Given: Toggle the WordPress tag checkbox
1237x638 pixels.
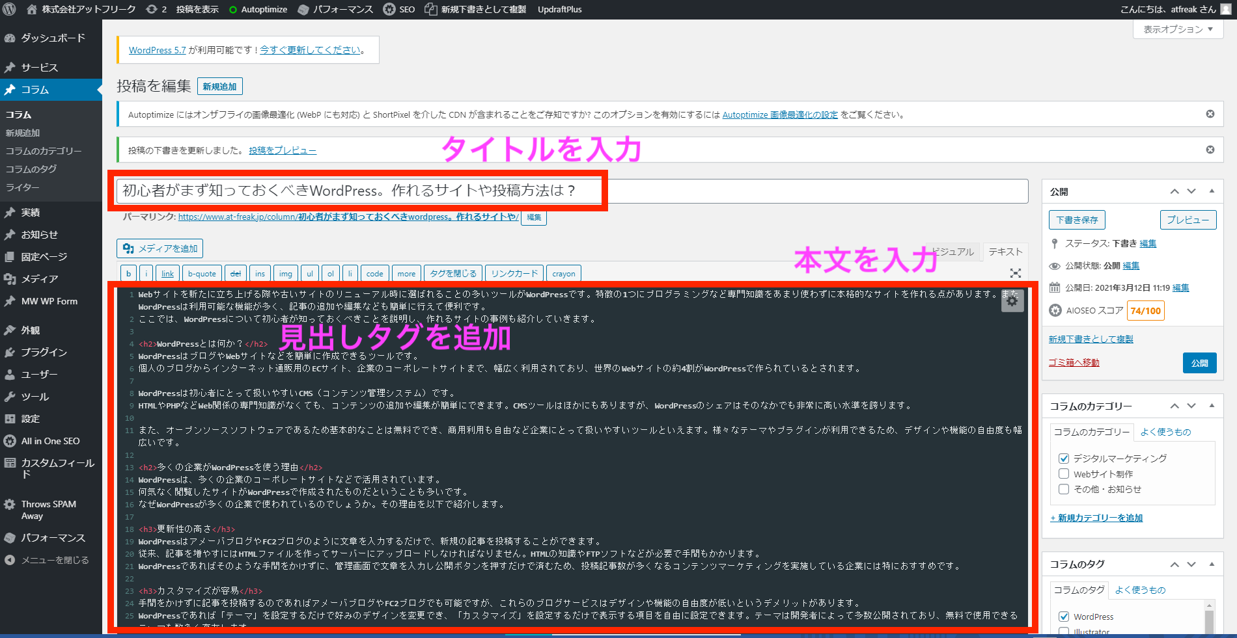Looking at the screenshot, I should coord(1064,617).
